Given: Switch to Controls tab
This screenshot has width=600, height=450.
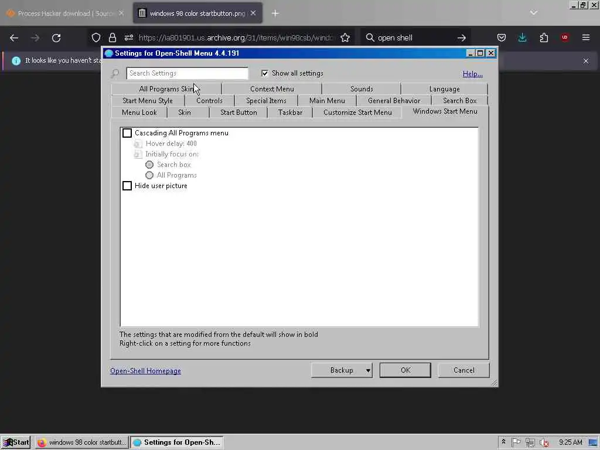Looking at the screenshot, I should tap(209, 101).
